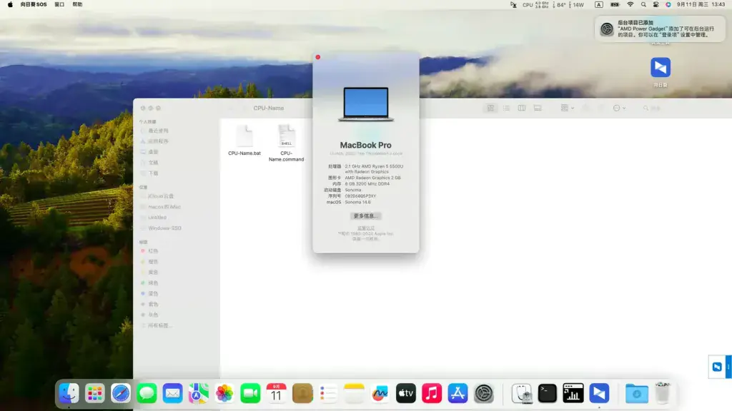732x411 pixels.
Task: Click the 更多信息 button in About window
Action: (x=365, y=216)
